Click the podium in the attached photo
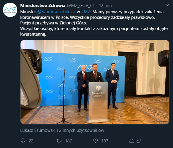173x148 pixels. point(98,102)
